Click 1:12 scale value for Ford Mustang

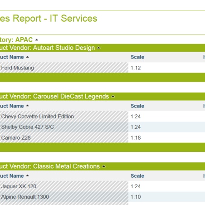[x=136, y=68]
